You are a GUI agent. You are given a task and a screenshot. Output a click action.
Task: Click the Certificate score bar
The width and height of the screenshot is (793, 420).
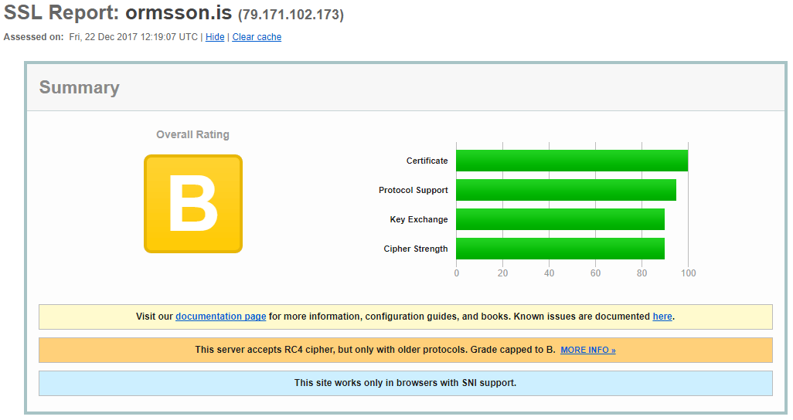(572, 161)
